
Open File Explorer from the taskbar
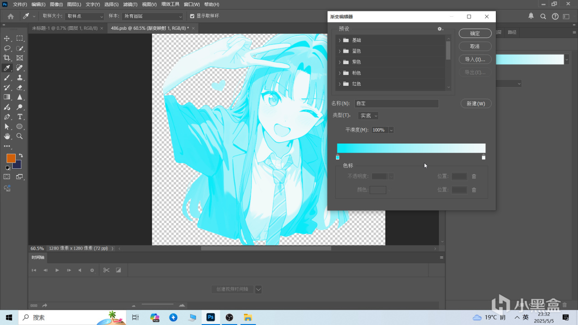(247, 317)
